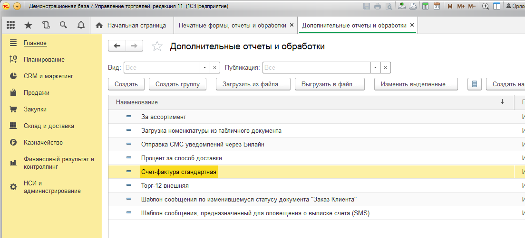Image resolution: width=525 pixels, height=238 pixels.
Task: Close the Дополнительные отчеты и обработки tab
Action: [412, 25]
